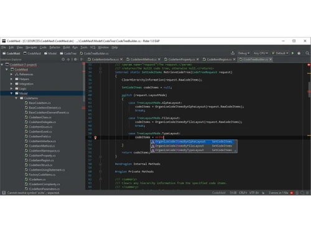The image size is (311, 233).
Task: Collapse Model folder
Action: (11, 93)
